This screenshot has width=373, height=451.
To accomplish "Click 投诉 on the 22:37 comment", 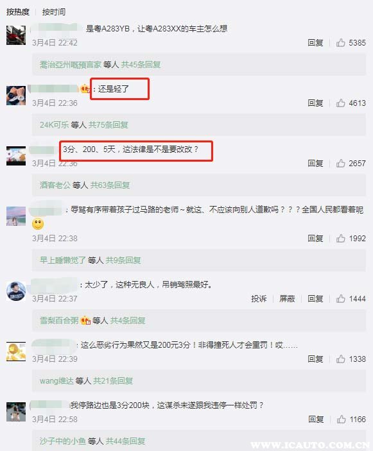I will pyautogui.click(x=259, y=299).
